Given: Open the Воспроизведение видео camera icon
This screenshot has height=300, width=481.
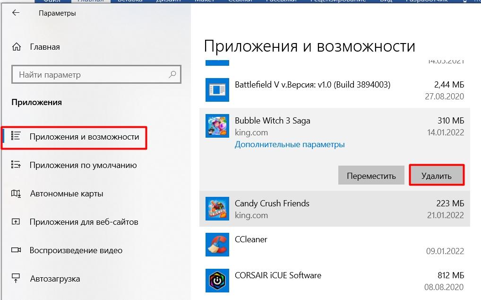Looking at the screenshot, I should [16, 250].
